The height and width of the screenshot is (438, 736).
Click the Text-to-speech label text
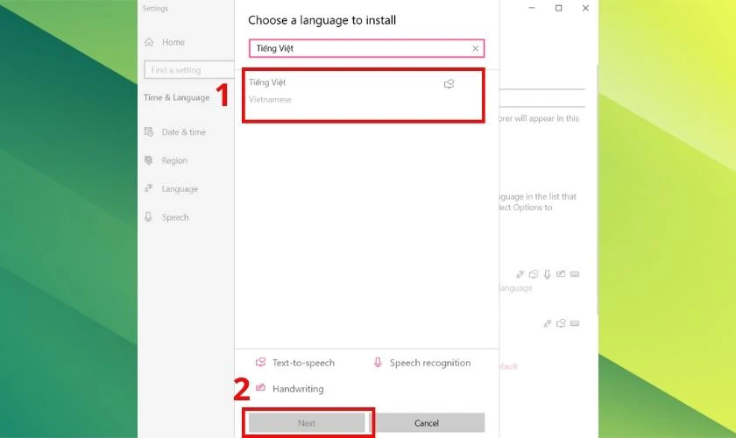coord(303,363)
